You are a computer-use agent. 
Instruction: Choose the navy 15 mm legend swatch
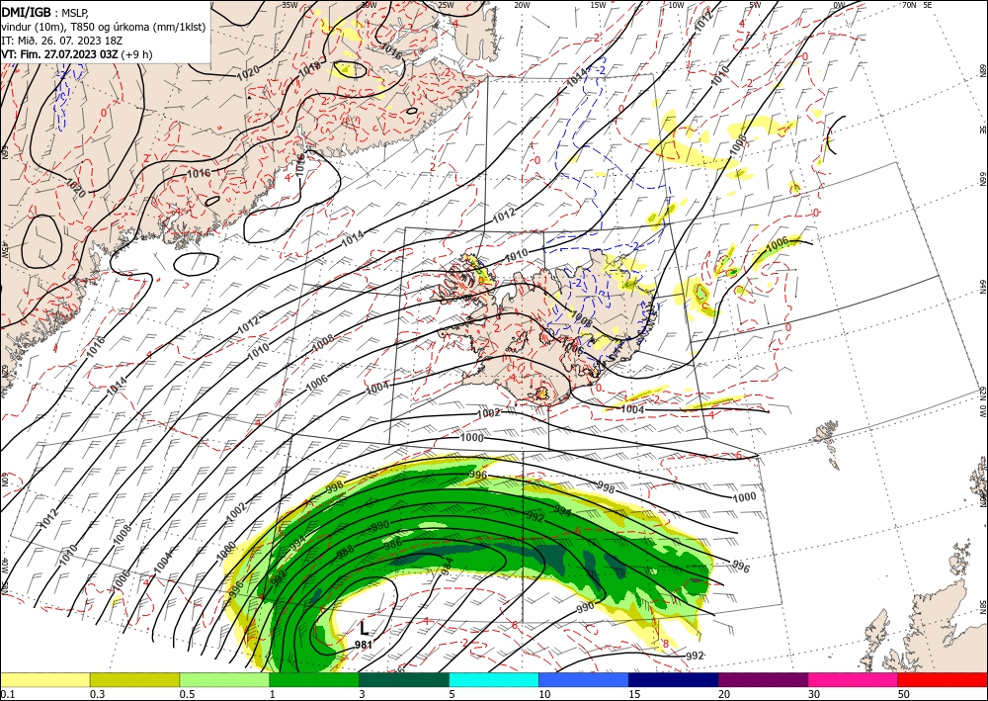point(674,679)
